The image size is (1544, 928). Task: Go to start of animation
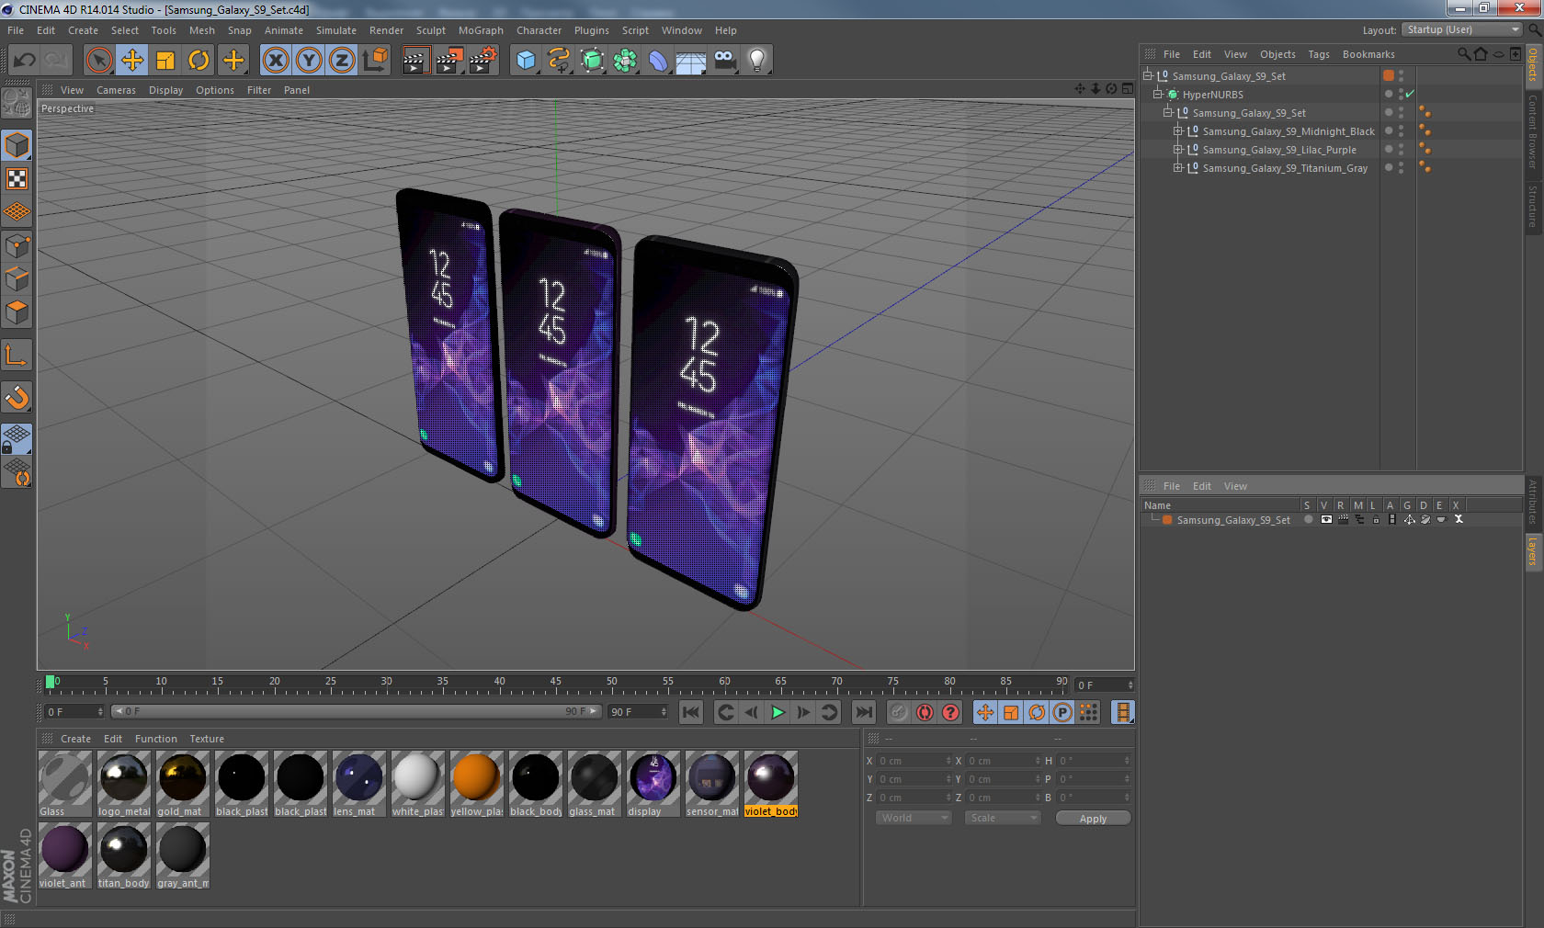coord(691,712)
